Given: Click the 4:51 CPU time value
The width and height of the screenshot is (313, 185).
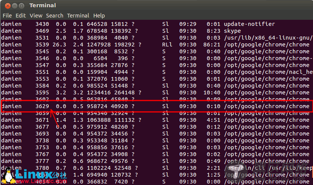Looking at the screenshot, I should coord(213,120).
